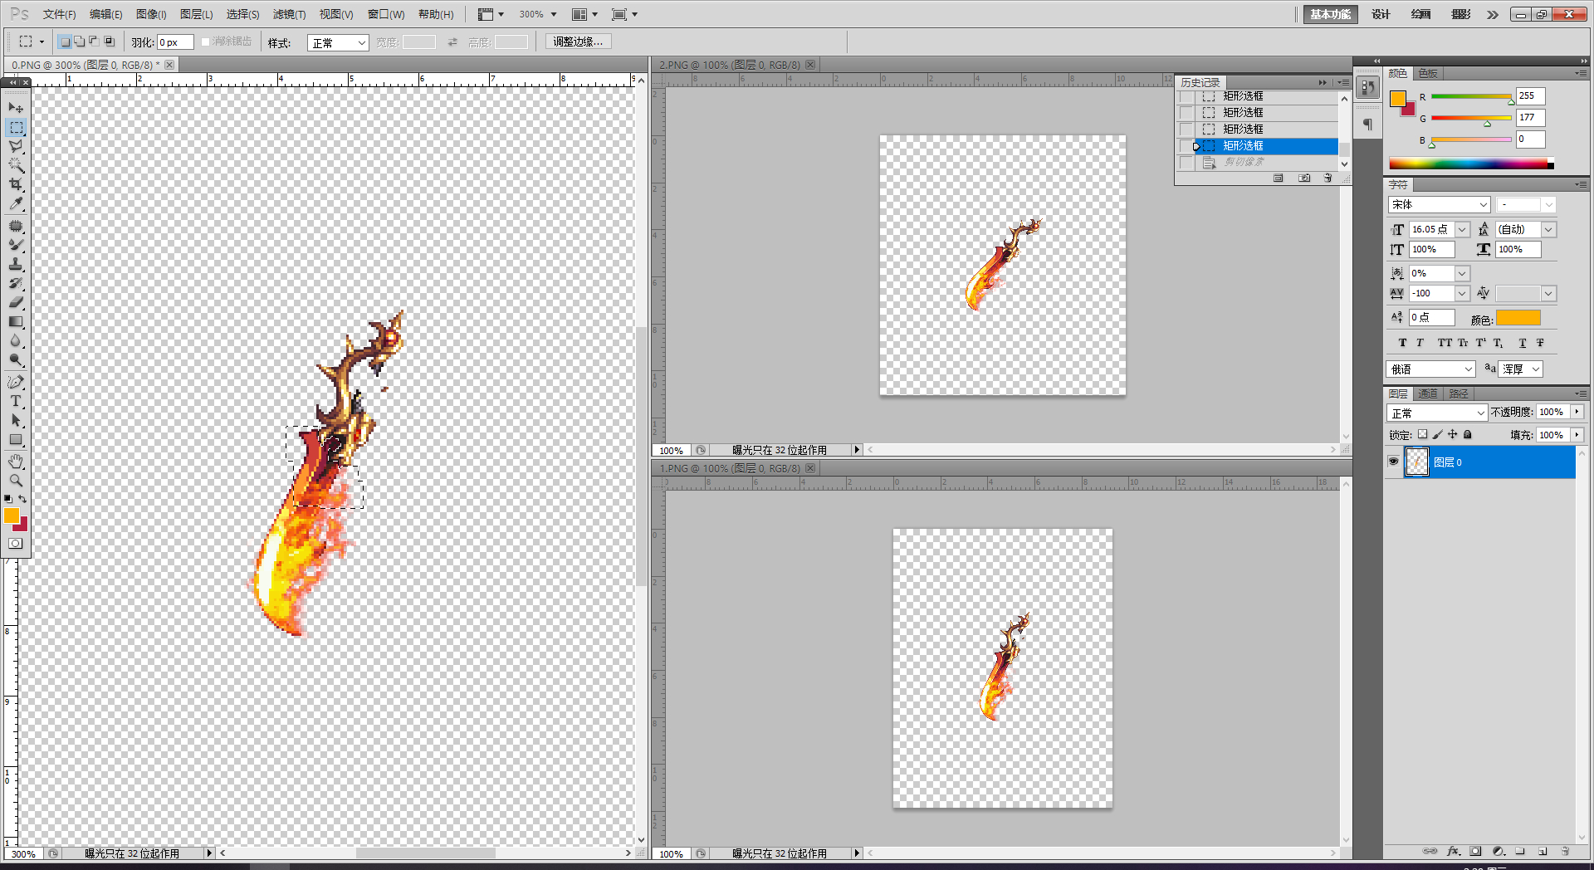Select the Clone Stamp tool

click(16, 264)
